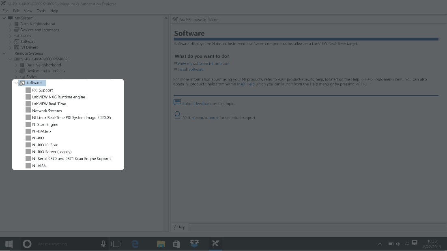
Task: Collapse the Remote Systems node
Action: [4, 53]
